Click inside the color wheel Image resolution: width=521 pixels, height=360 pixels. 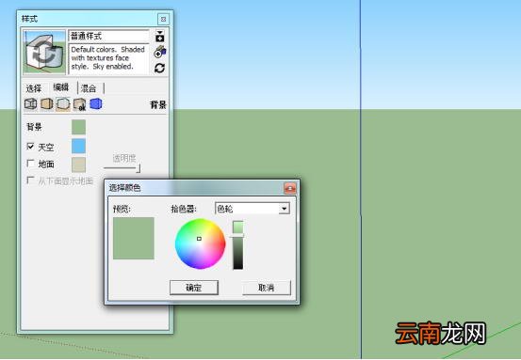(201, 243)
